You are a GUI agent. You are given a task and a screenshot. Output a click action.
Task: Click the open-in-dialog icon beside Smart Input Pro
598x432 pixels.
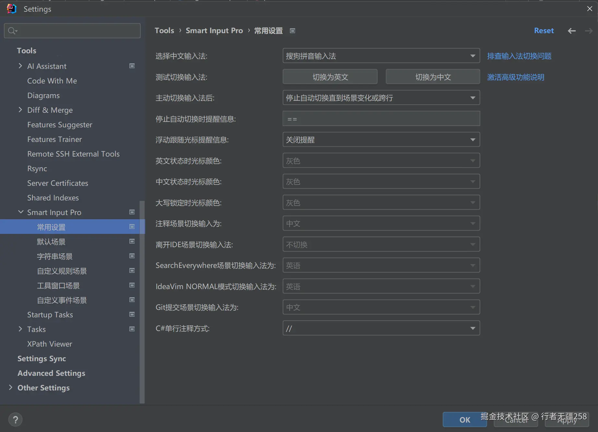132,212
